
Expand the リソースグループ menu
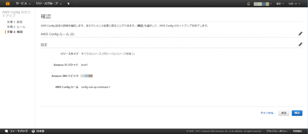click(x=49, y=3)
